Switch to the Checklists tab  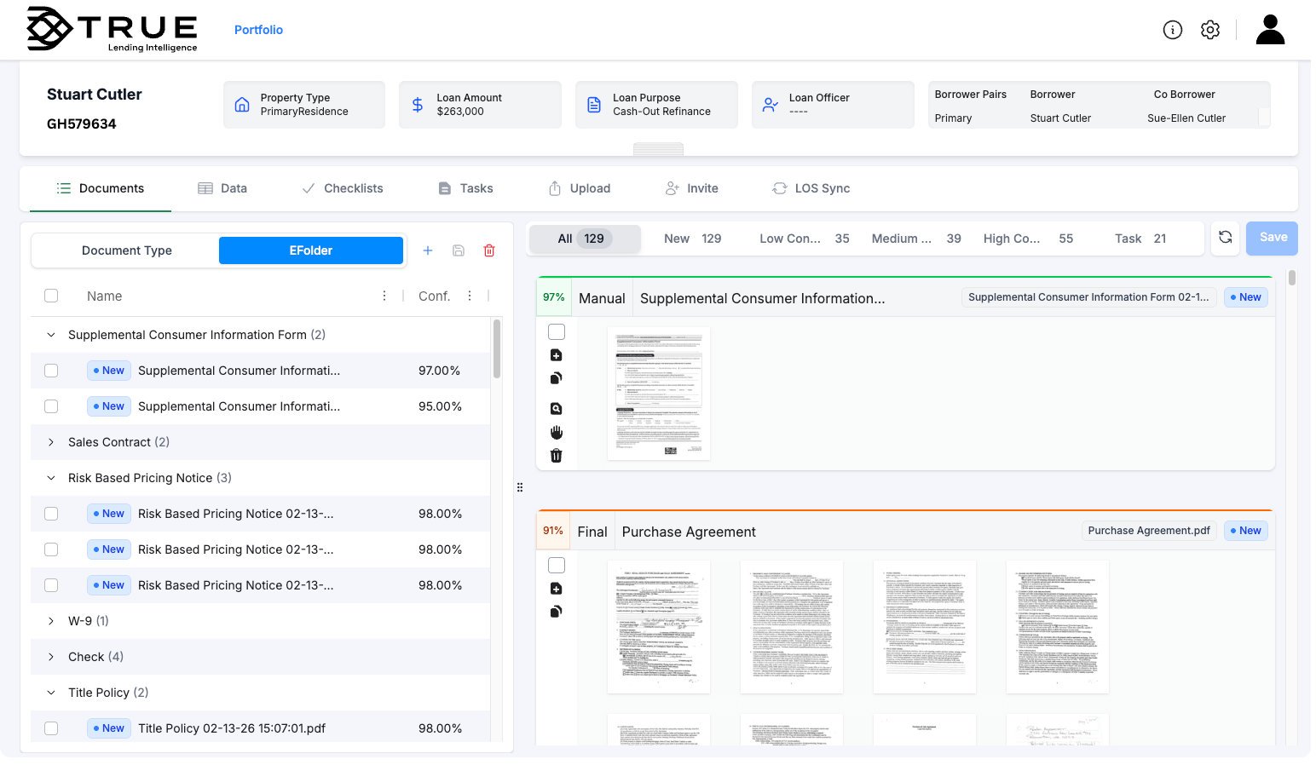click(342, 188)
